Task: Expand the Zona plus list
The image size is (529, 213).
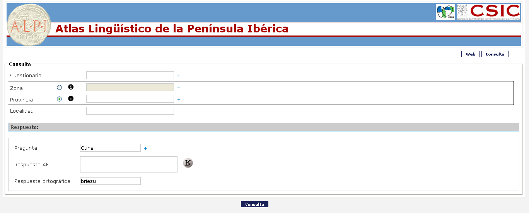Action: point(179,88)
